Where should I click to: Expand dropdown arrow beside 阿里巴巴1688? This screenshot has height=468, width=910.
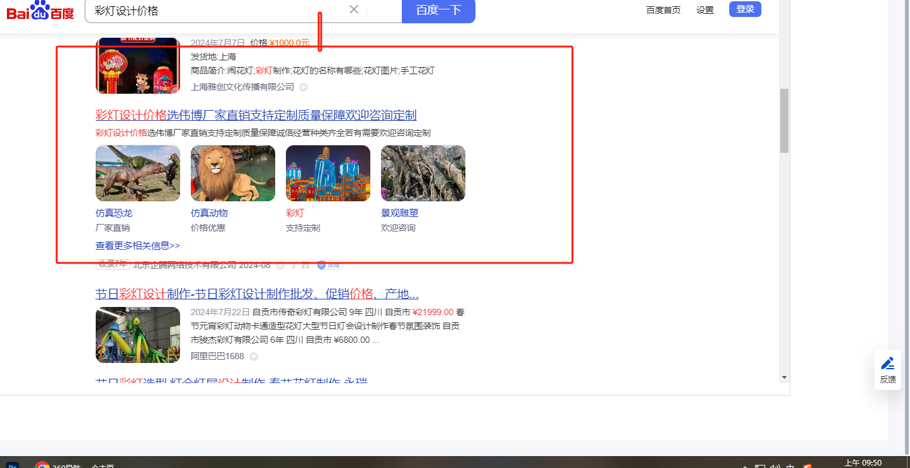254,357
